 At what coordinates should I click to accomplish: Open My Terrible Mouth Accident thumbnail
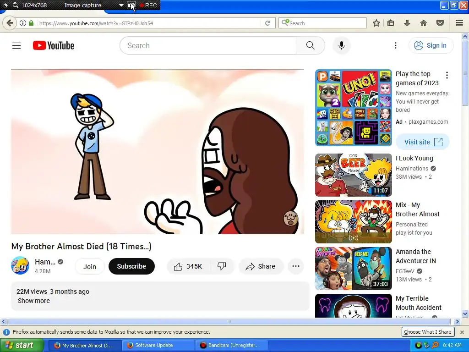point(353,306)
